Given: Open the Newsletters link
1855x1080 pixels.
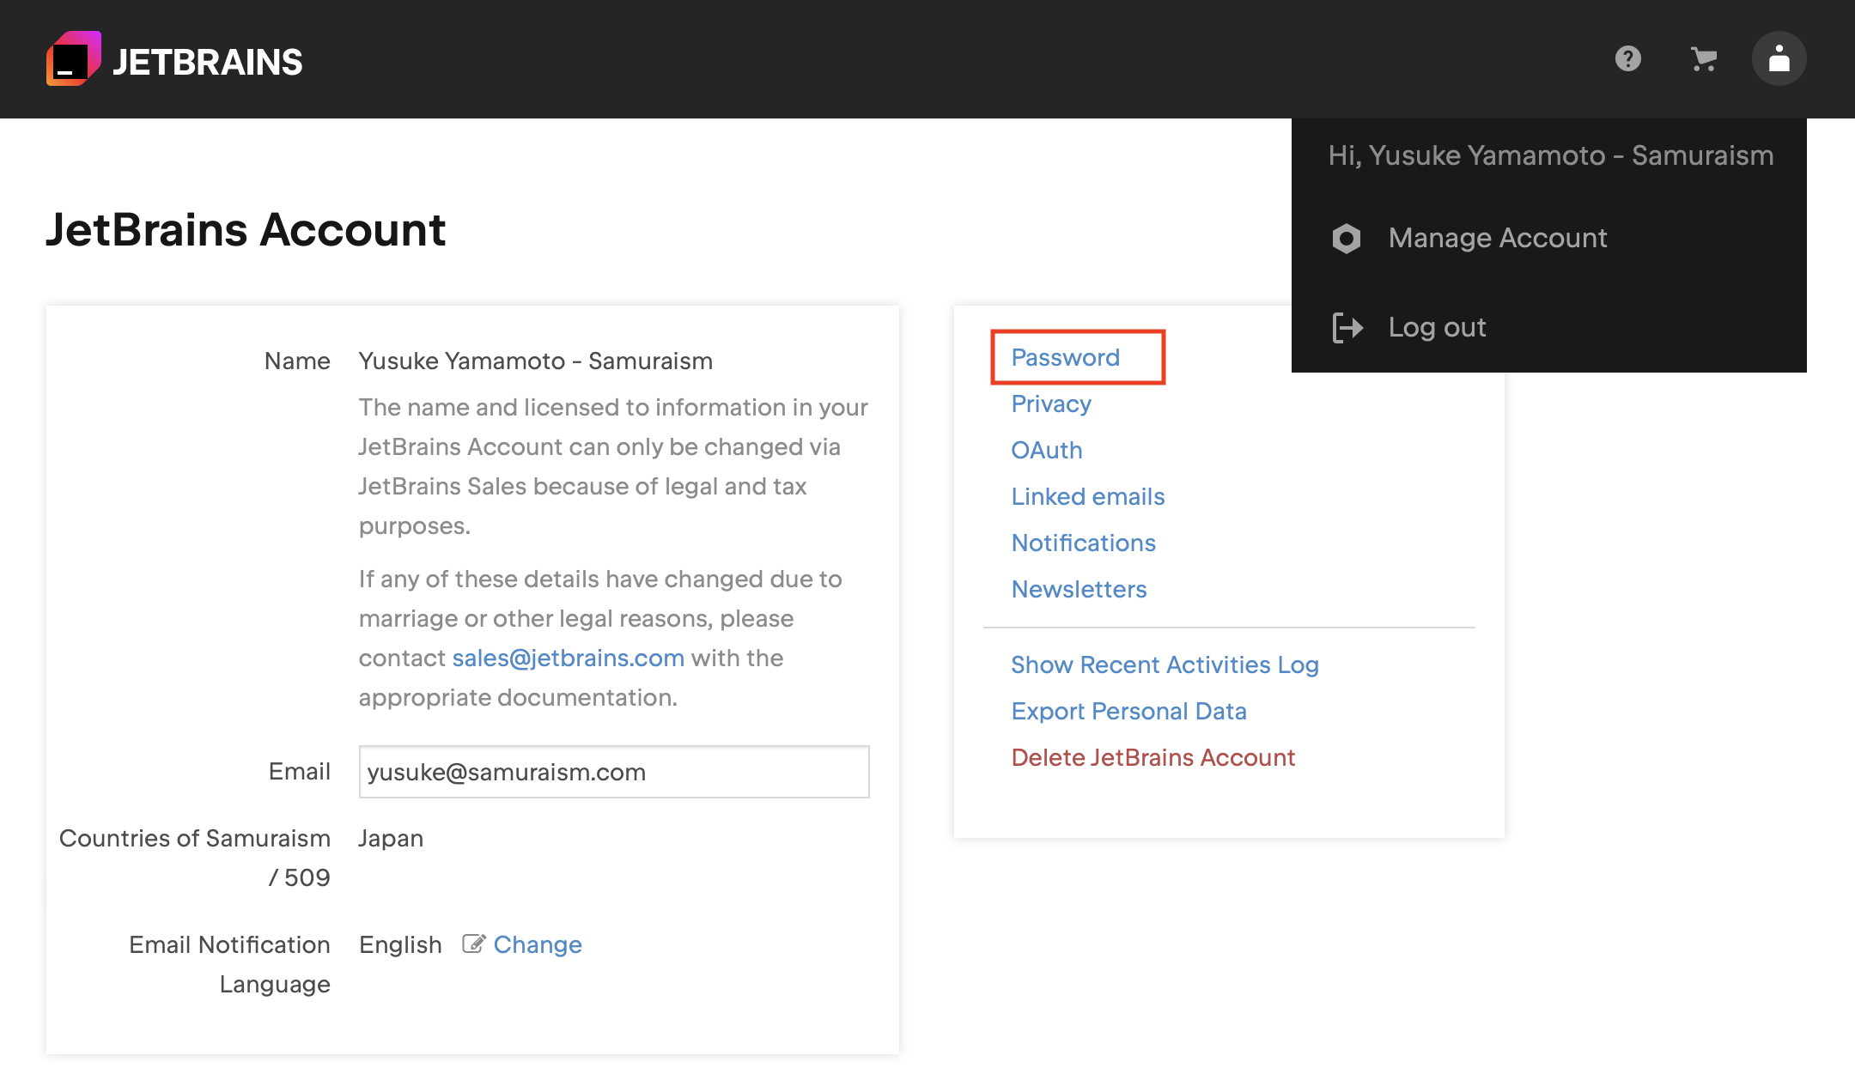Looking at the screenshot, I should point(1079,589).
